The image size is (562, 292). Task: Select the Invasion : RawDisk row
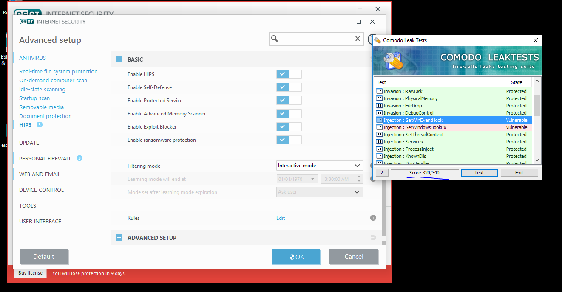coord(453,91)
